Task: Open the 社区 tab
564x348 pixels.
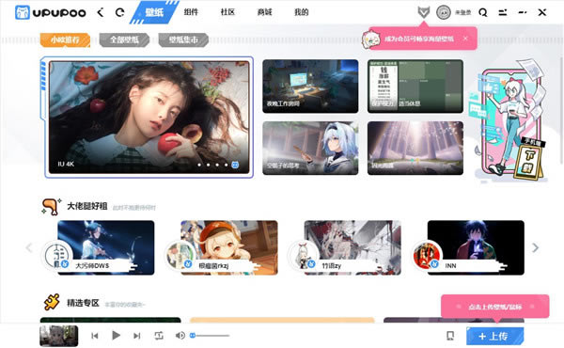Action: tap(227, 12)
